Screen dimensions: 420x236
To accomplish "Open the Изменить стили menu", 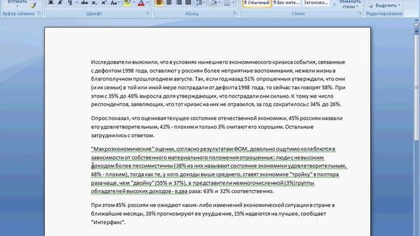I will 350,5.
